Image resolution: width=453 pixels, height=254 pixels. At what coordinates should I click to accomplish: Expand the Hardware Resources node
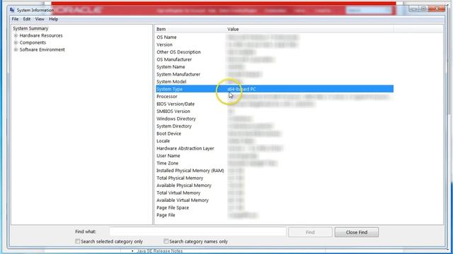pyautogui.click(x=16, y=35)
